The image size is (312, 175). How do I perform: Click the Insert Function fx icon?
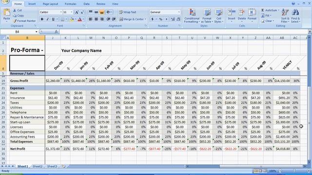coord(57,32)
